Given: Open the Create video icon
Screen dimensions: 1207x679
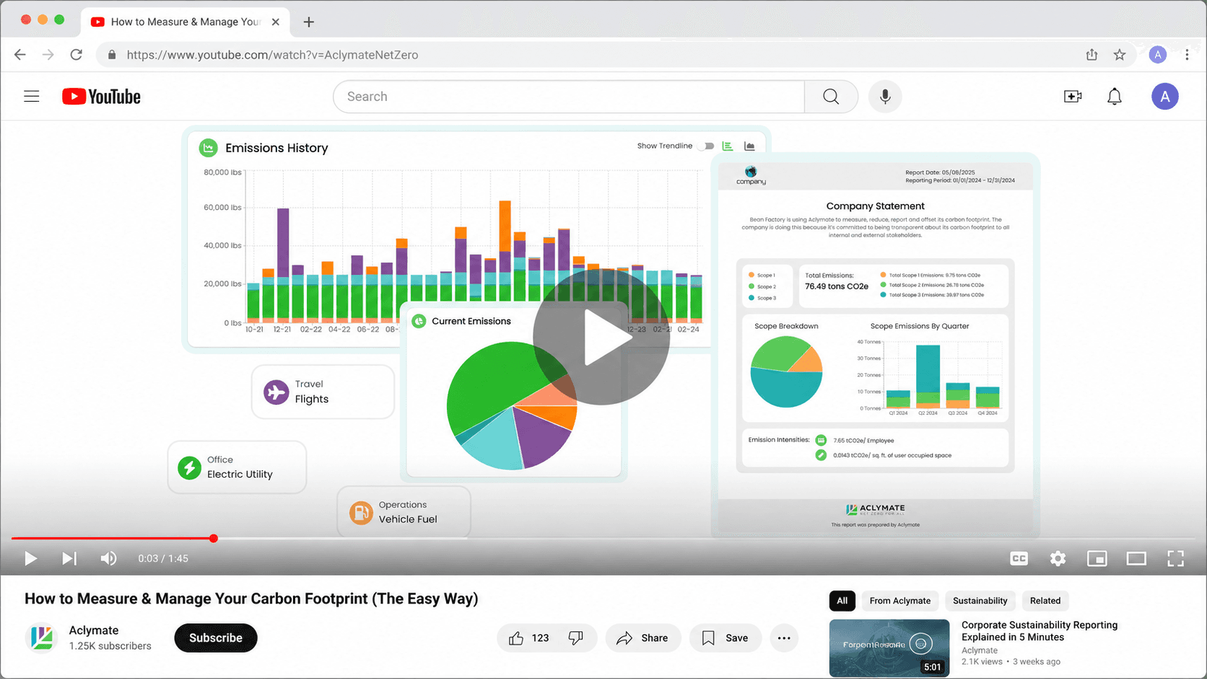Looking at the screenshot, I should [1073, 97].
